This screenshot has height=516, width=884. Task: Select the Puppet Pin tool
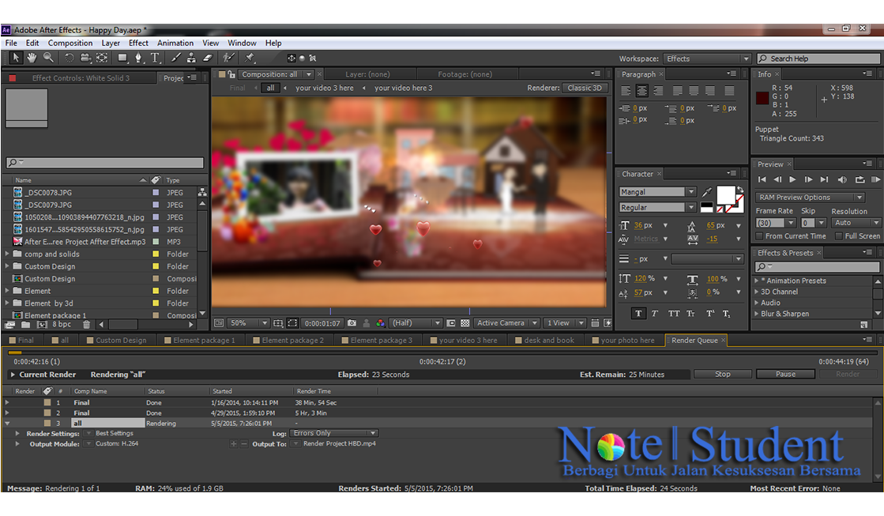pyautogui.click(x=250, y=58)
